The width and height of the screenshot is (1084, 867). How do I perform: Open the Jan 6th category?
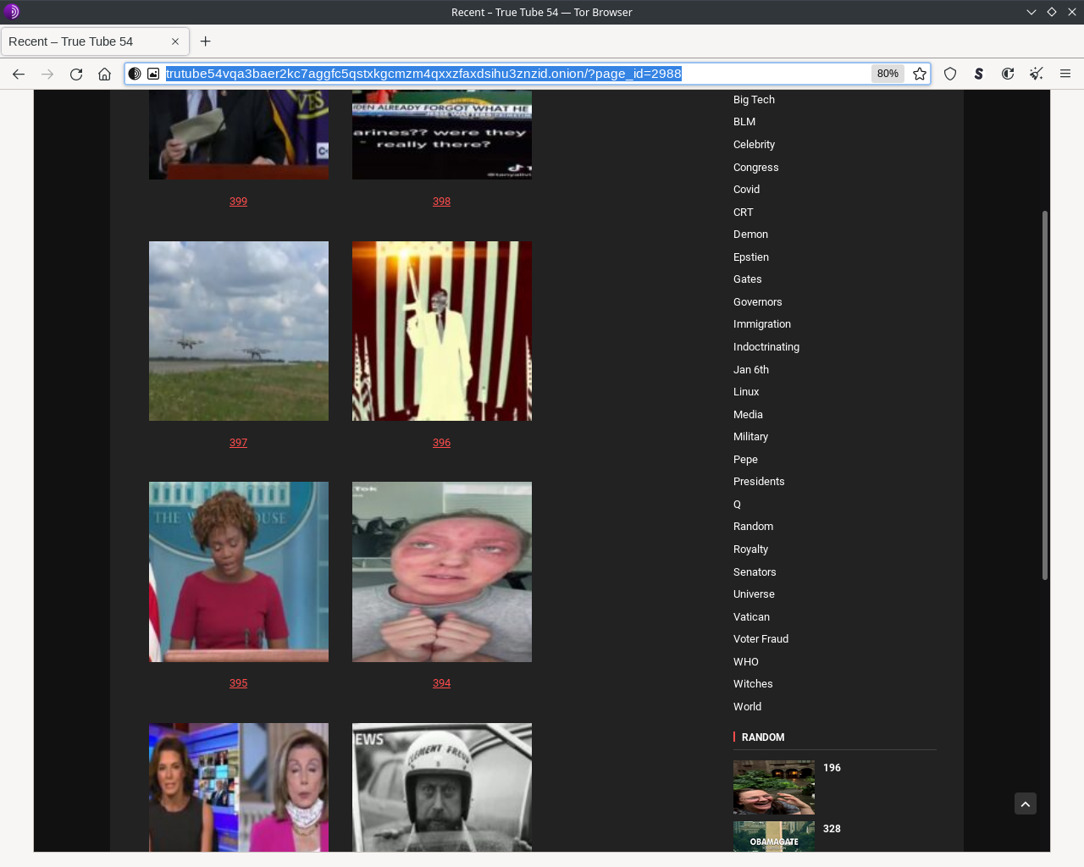tap(751, 370)
